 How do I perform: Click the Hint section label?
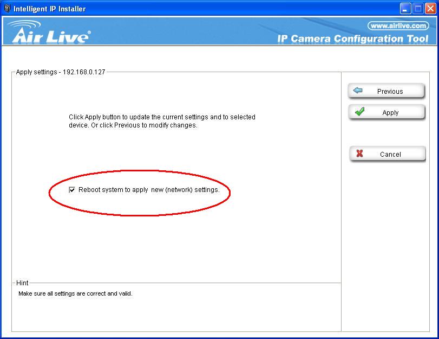coord(22,283)
